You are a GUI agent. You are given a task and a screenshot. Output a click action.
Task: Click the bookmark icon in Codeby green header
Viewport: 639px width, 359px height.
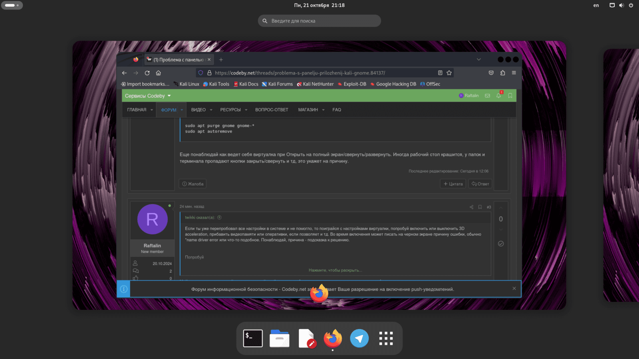(510, 96)
